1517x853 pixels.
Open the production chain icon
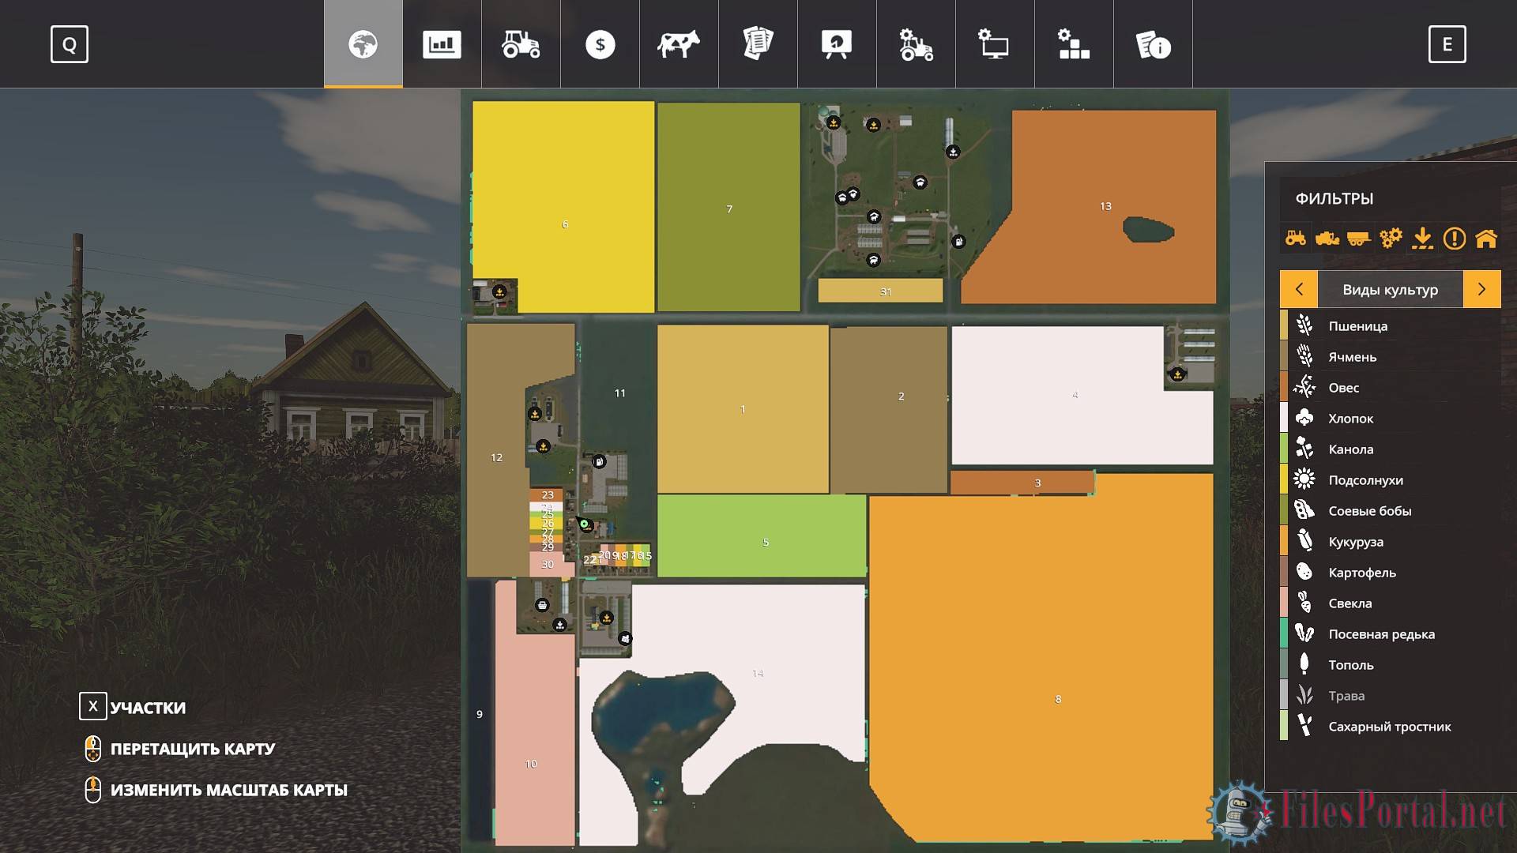point(1072,43)
